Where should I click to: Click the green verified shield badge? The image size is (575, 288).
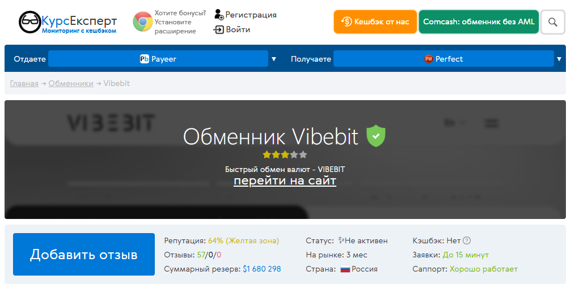coord(376,136)
